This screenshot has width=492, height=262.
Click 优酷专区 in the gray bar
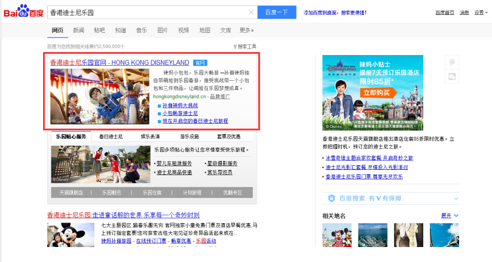(233, 193)
